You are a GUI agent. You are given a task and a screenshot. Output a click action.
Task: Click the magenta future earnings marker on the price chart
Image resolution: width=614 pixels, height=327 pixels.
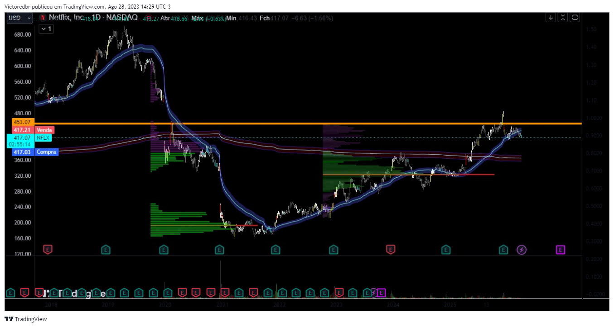click(x=561, y=249)
